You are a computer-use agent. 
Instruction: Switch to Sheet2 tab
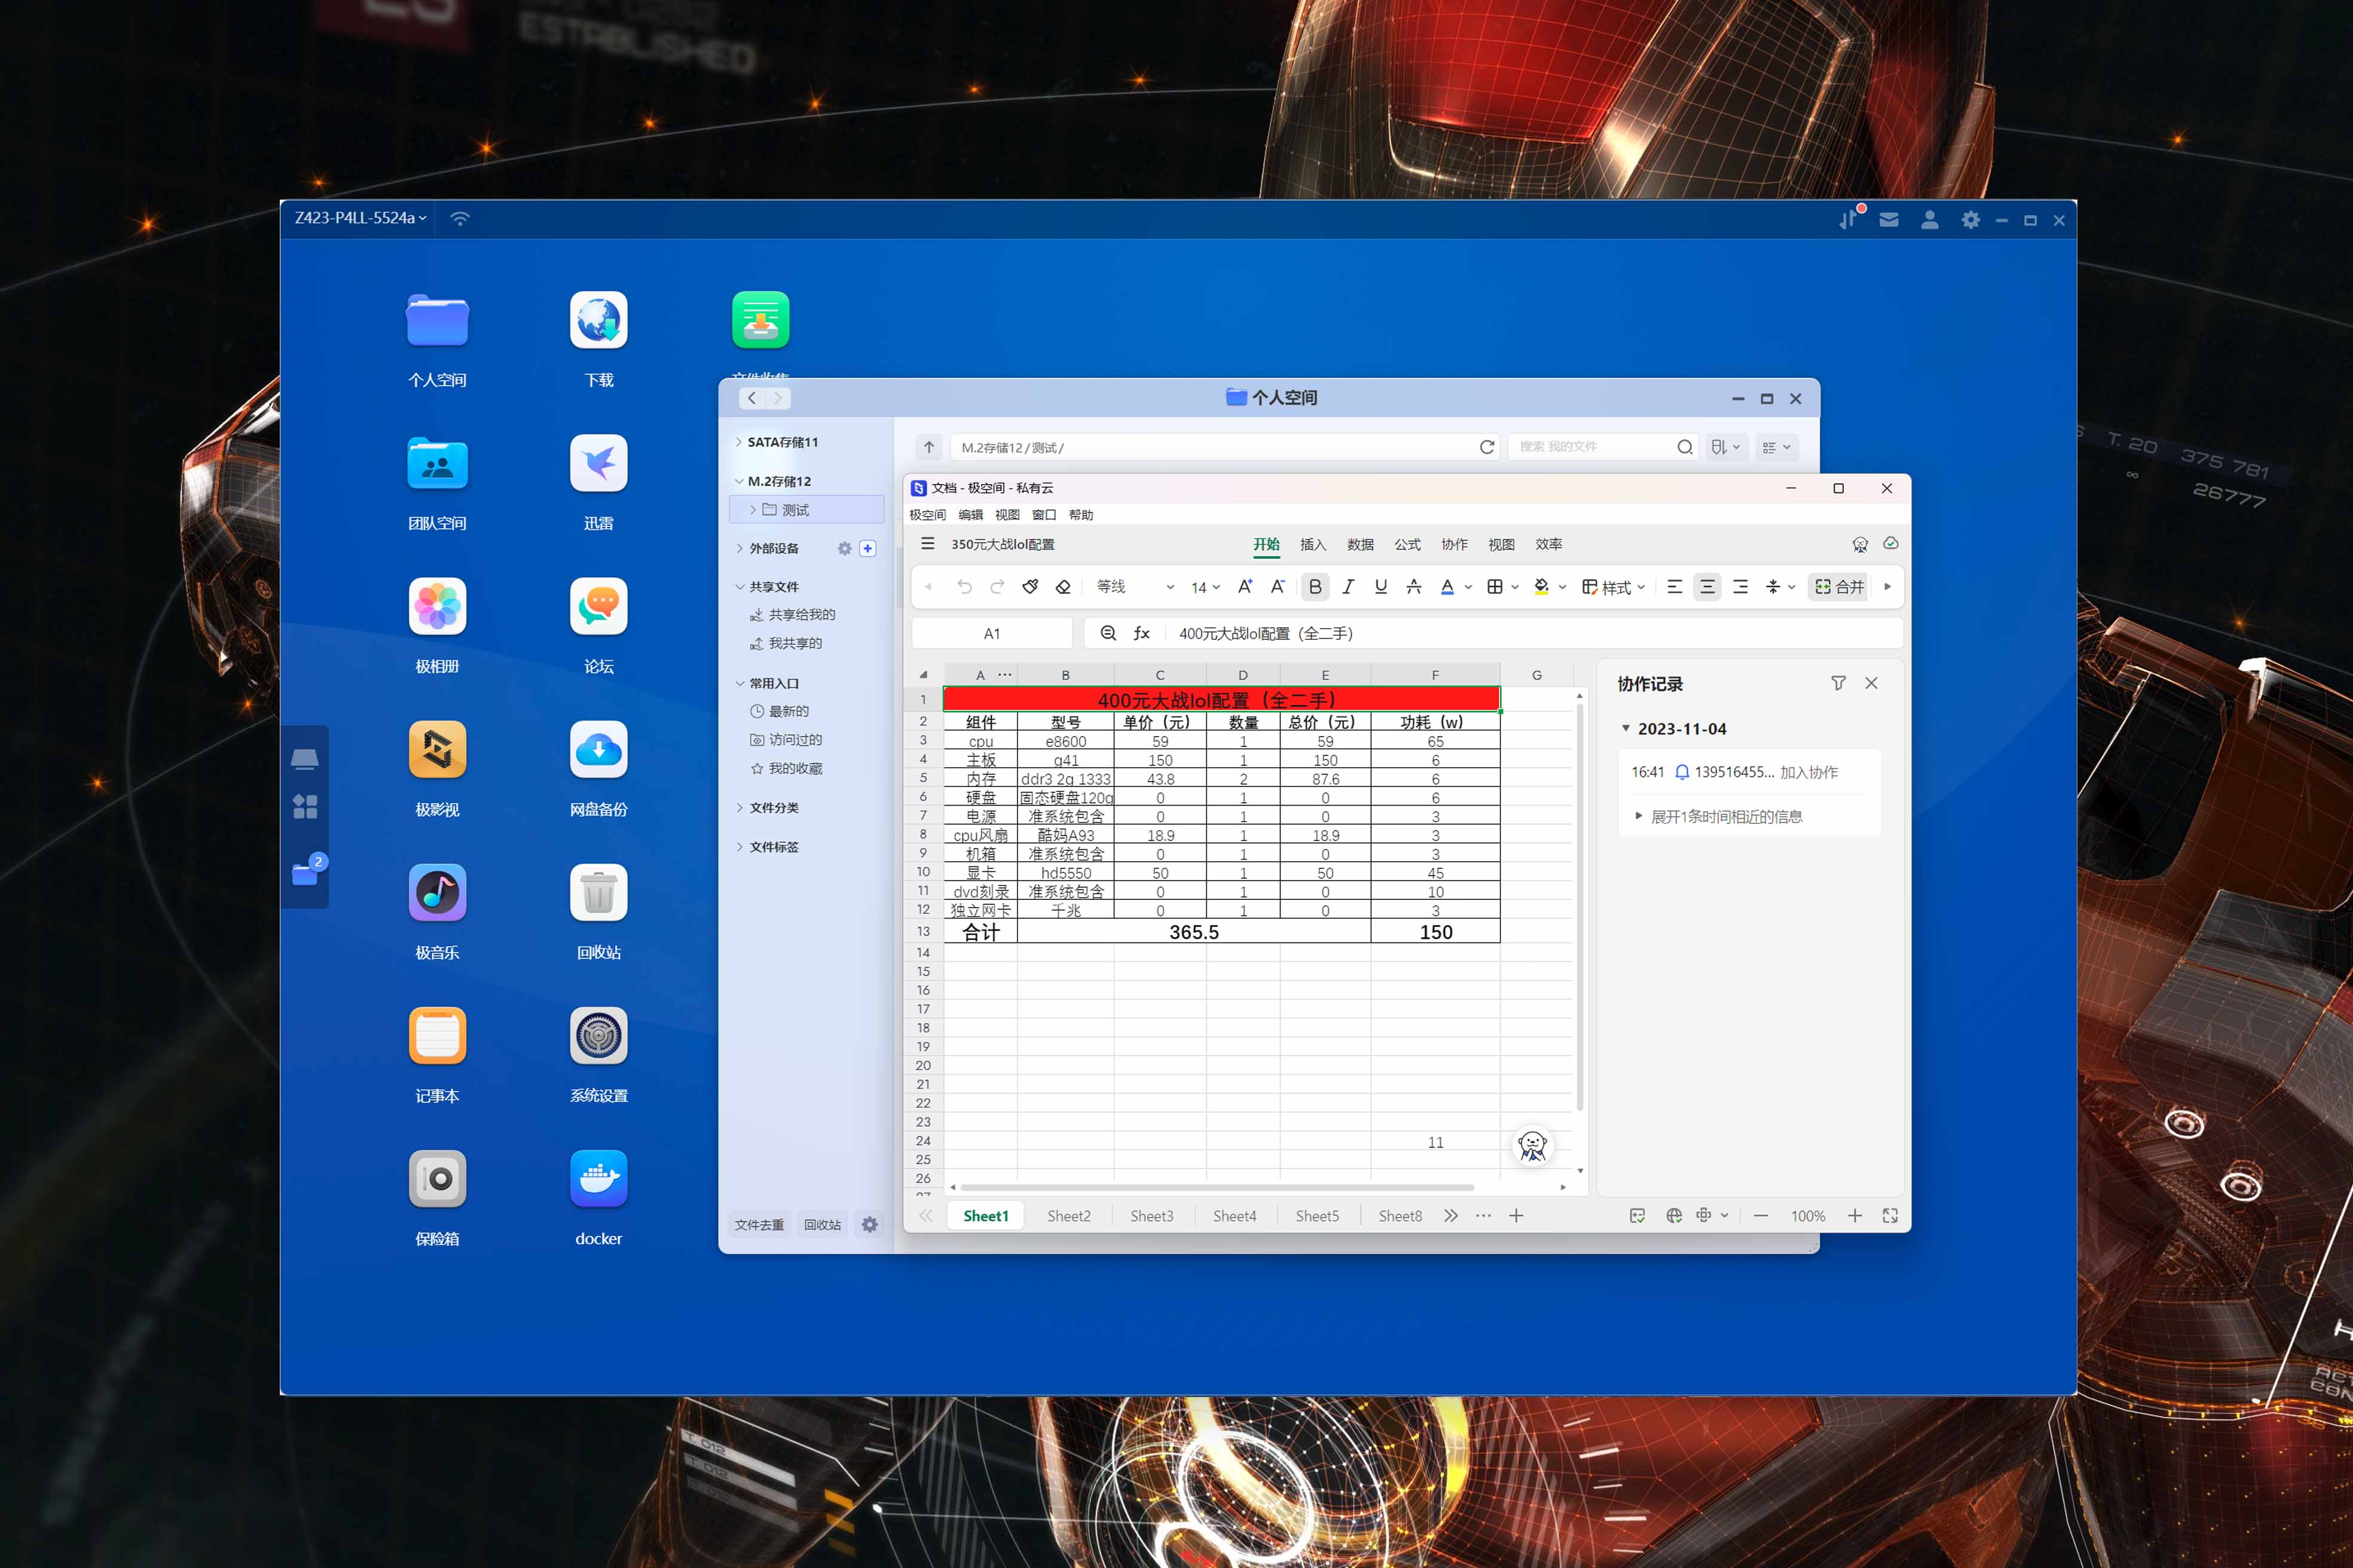[x=1068, y=1216]
